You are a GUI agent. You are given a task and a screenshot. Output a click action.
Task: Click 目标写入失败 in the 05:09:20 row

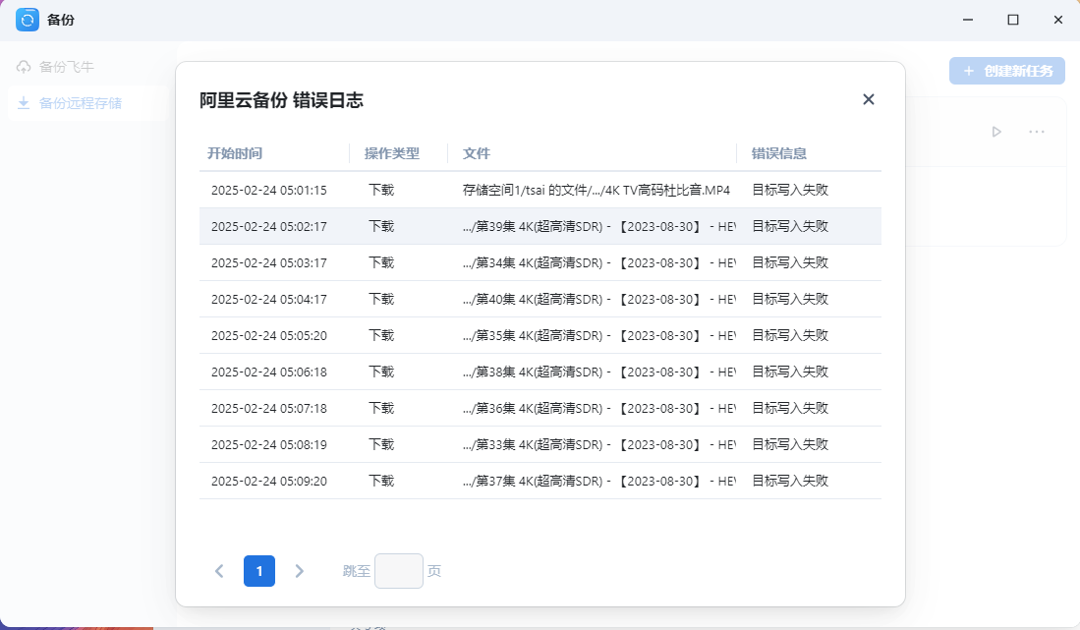point(790,482)
